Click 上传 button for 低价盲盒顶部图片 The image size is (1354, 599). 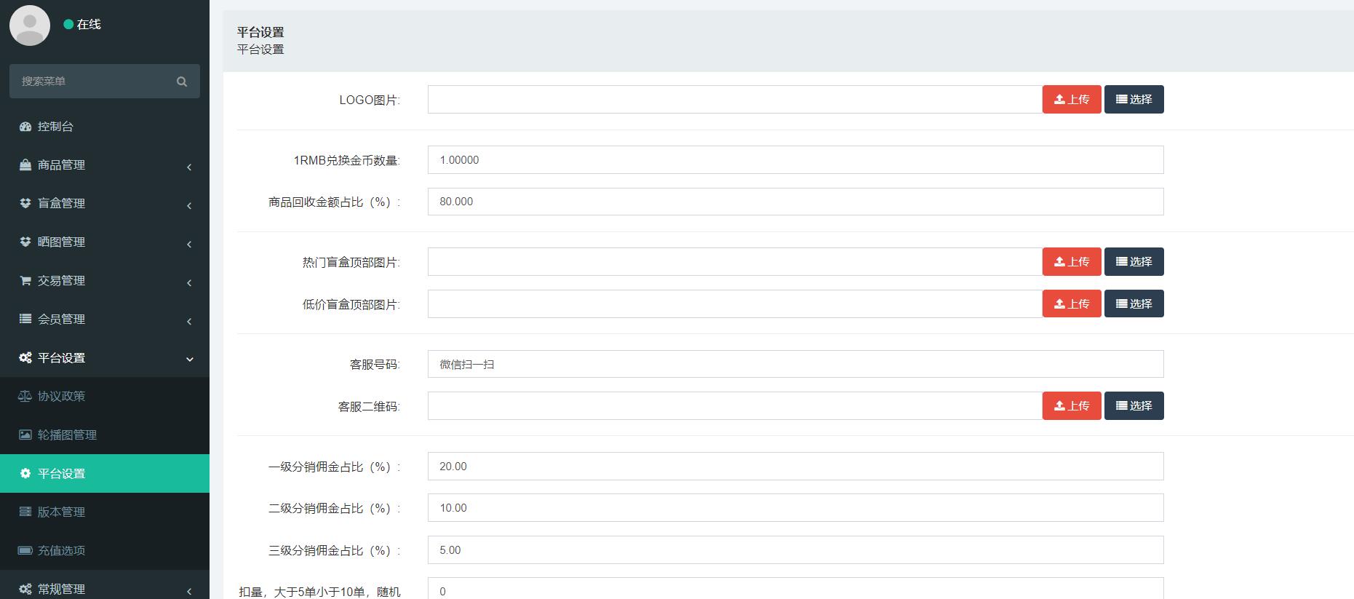(x=1071, y=304)
